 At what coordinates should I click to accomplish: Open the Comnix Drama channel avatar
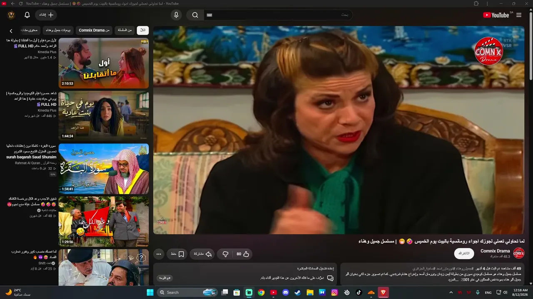click(x=518, y=253)
